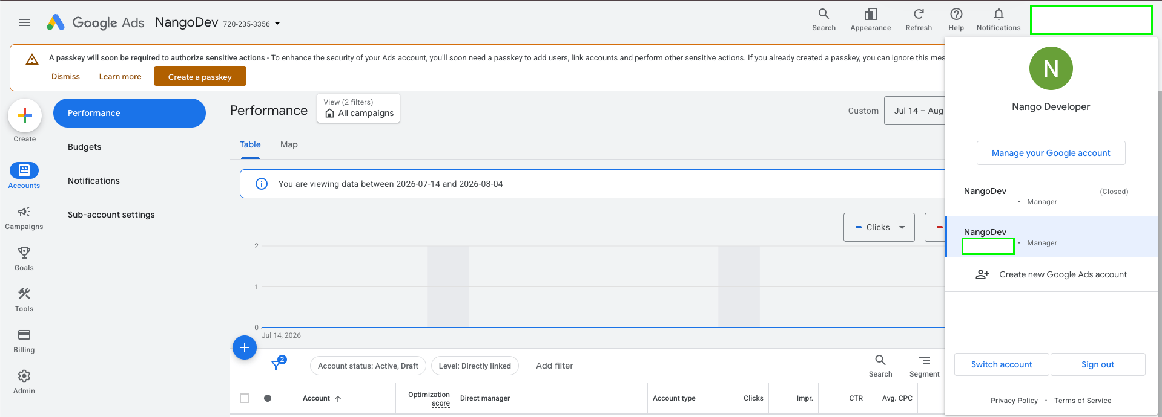The height and width of the screenshot is (417, 1162).
Task: Click the blue filter funnel icon
Action: (x=277, y=364)
